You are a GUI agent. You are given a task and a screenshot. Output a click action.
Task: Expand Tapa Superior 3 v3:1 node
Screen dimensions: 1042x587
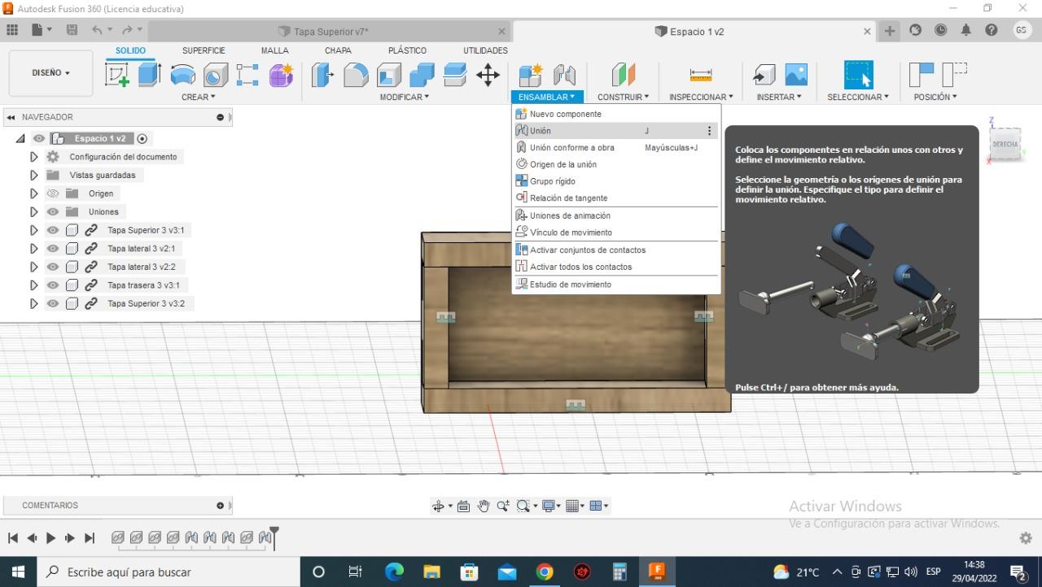coord(33,230)
